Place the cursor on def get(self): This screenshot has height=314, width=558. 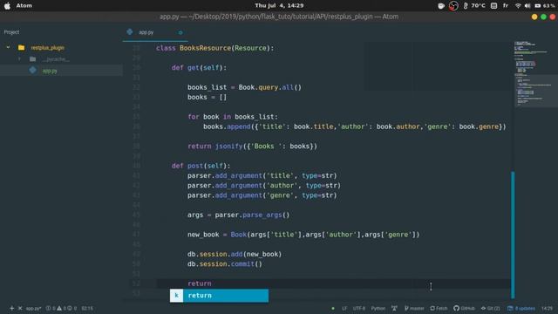point(199,68)
